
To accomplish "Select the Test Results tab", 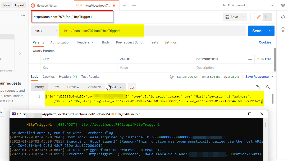I will tap(90, 77).
